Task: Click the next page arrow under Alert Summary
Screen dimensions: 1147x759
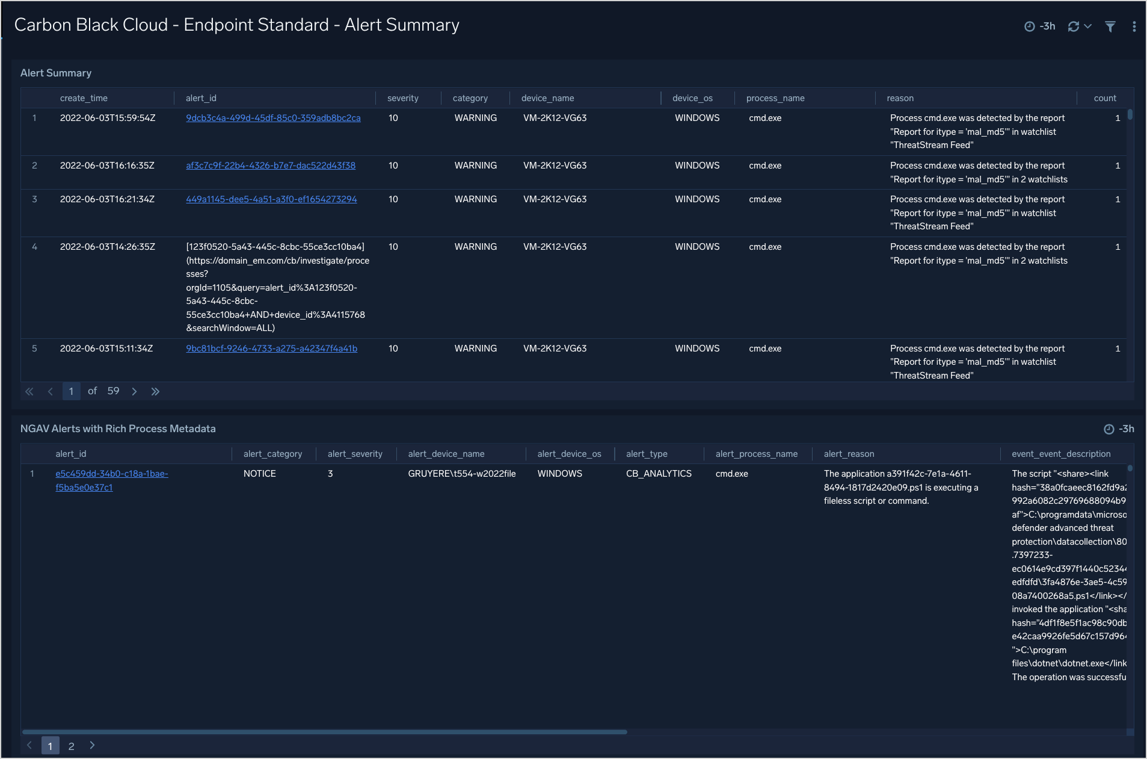Action: coord(134,391)
